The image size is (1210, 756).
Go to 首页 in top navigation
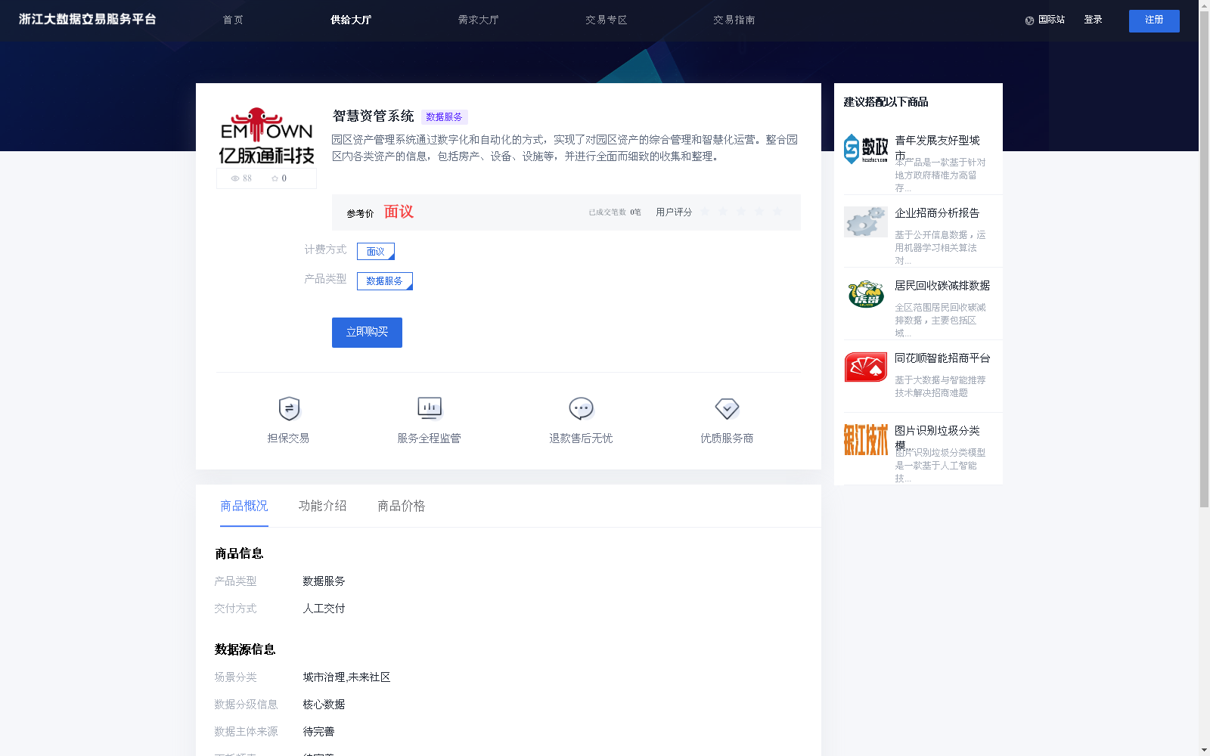[233, 20]
